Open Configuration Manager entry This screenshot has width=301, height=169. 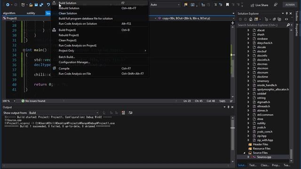(100, 62)
